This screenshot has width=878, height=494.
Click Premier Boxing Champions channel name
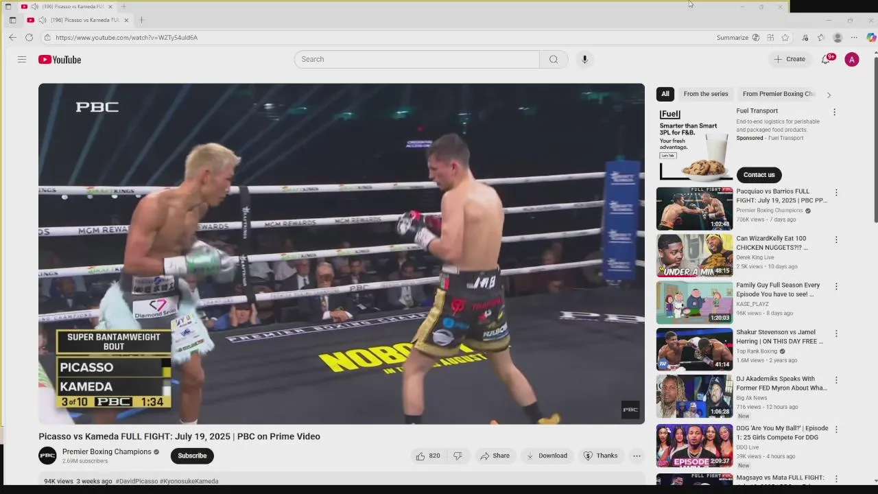pyautogui.click(x=106, y=451)
